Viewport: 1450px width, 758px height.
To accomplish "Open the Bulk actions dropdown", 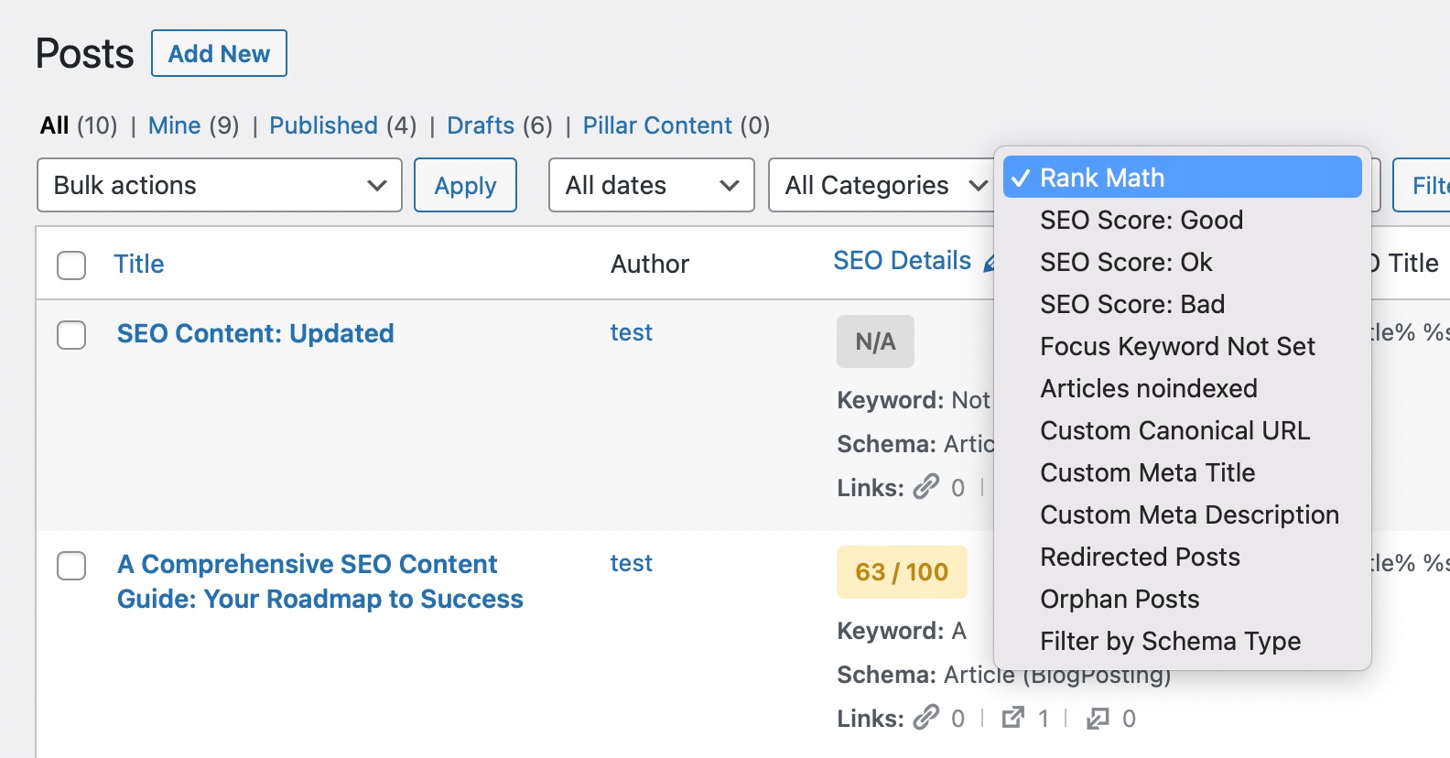I will point(220,185).
